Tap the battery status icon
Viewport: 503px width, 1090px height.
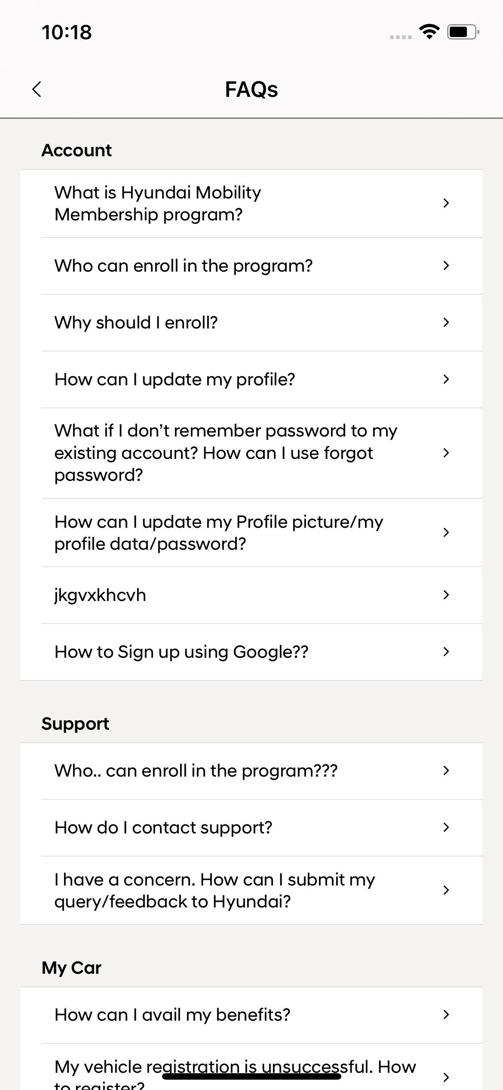463,32
